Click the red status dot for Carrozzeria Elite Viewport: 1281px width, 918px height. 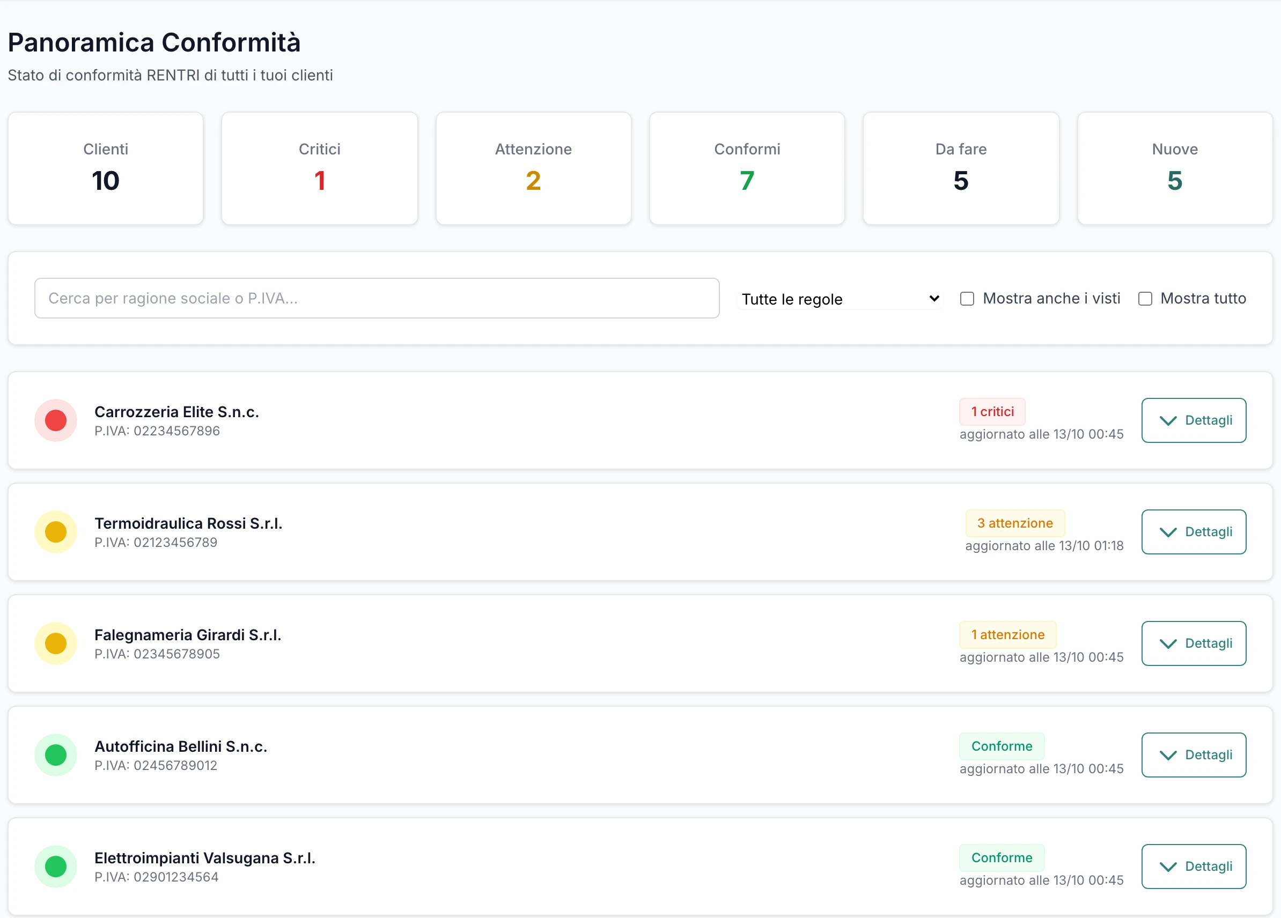click(55, 420)
